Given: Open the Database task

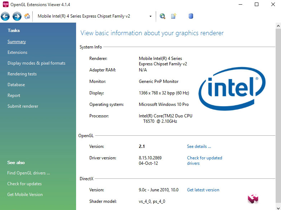Looking at the screenshot, I should [16, 85].
